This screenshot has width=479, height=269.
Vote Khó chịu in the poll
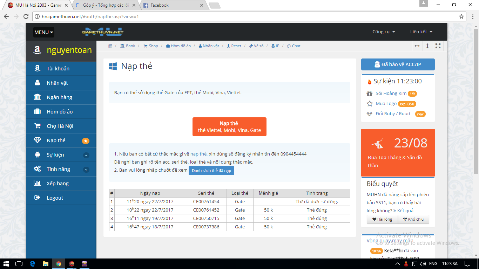tap(413, 219)
